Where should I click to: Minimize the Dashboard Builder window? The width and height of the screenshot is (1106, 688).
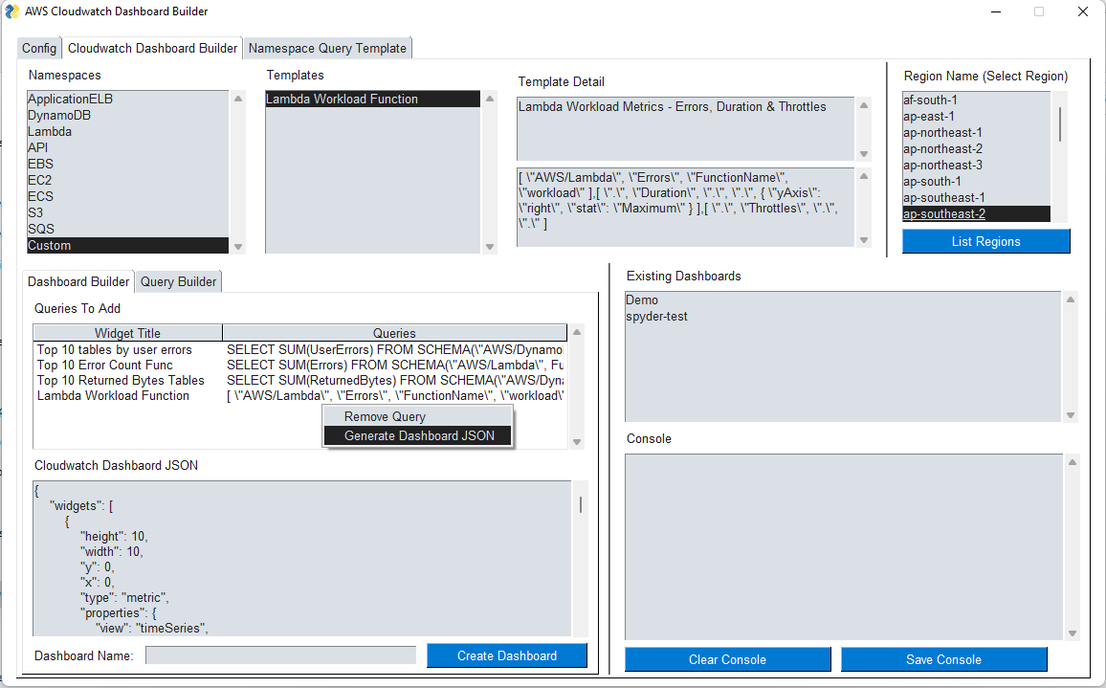996,11
